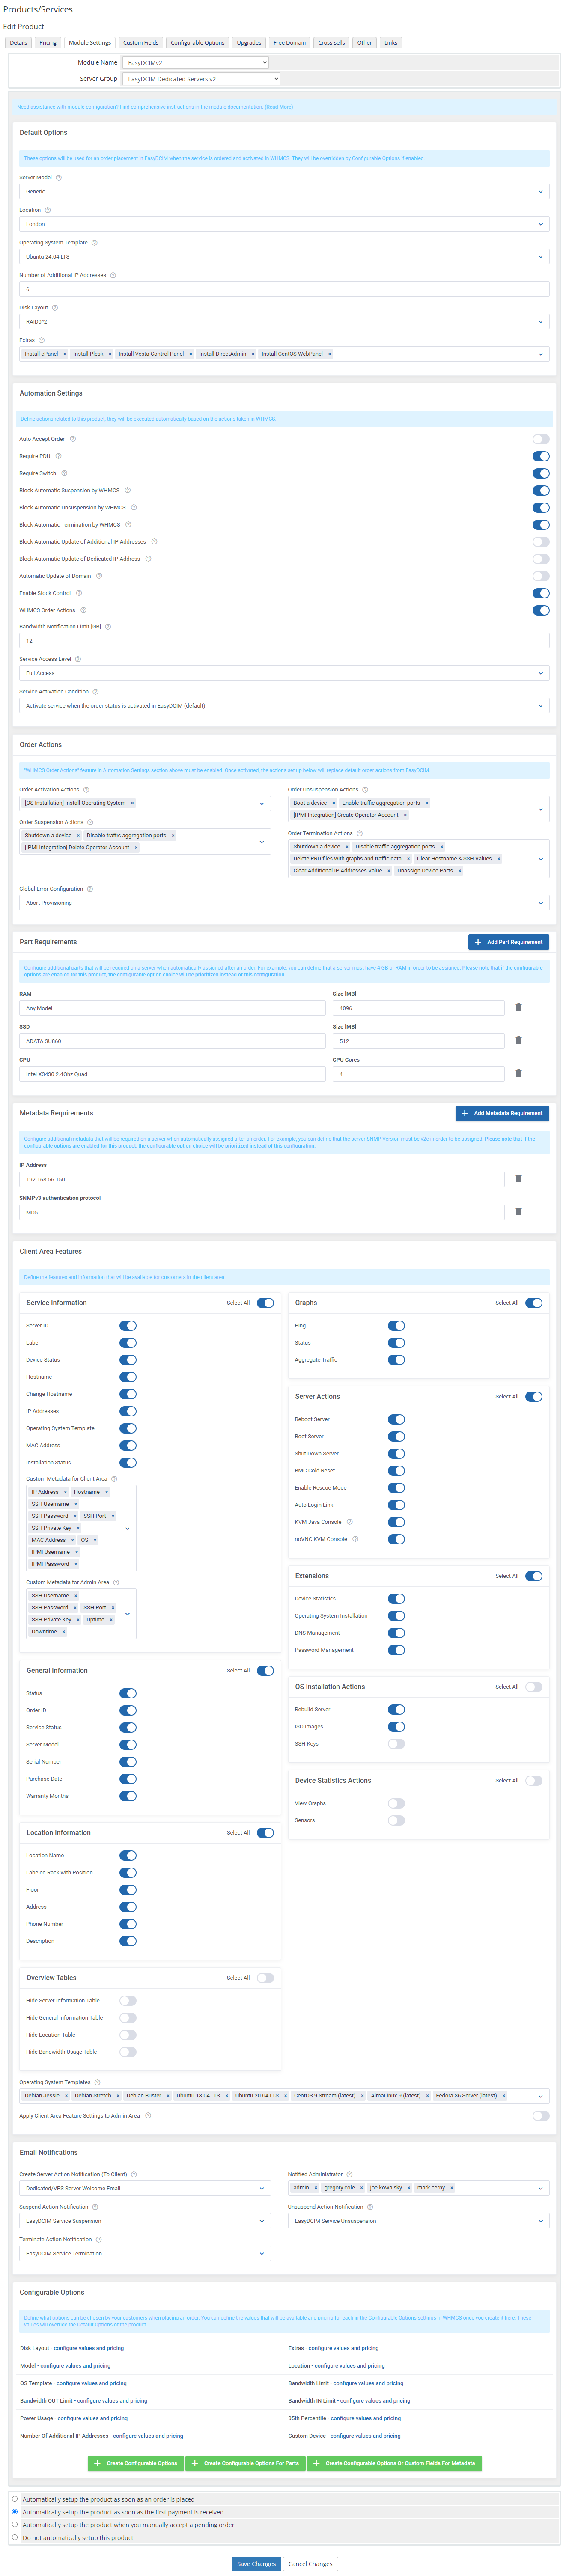Open help icon beside Number of Additional IP Addresses

pos(113,275)
